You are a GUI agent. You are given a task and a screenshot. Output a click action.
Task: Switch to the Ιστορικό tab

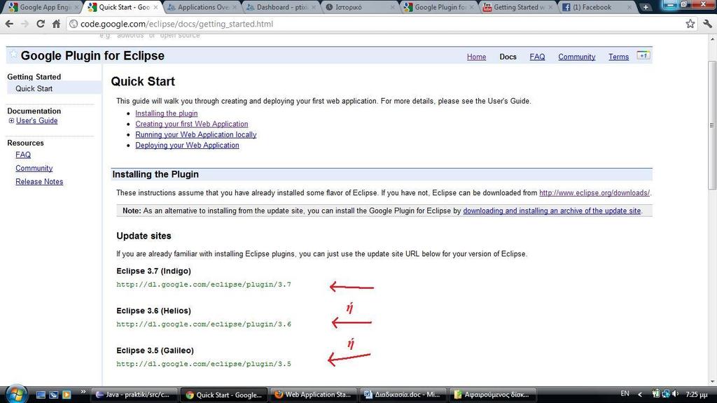[x=360, y=7]
